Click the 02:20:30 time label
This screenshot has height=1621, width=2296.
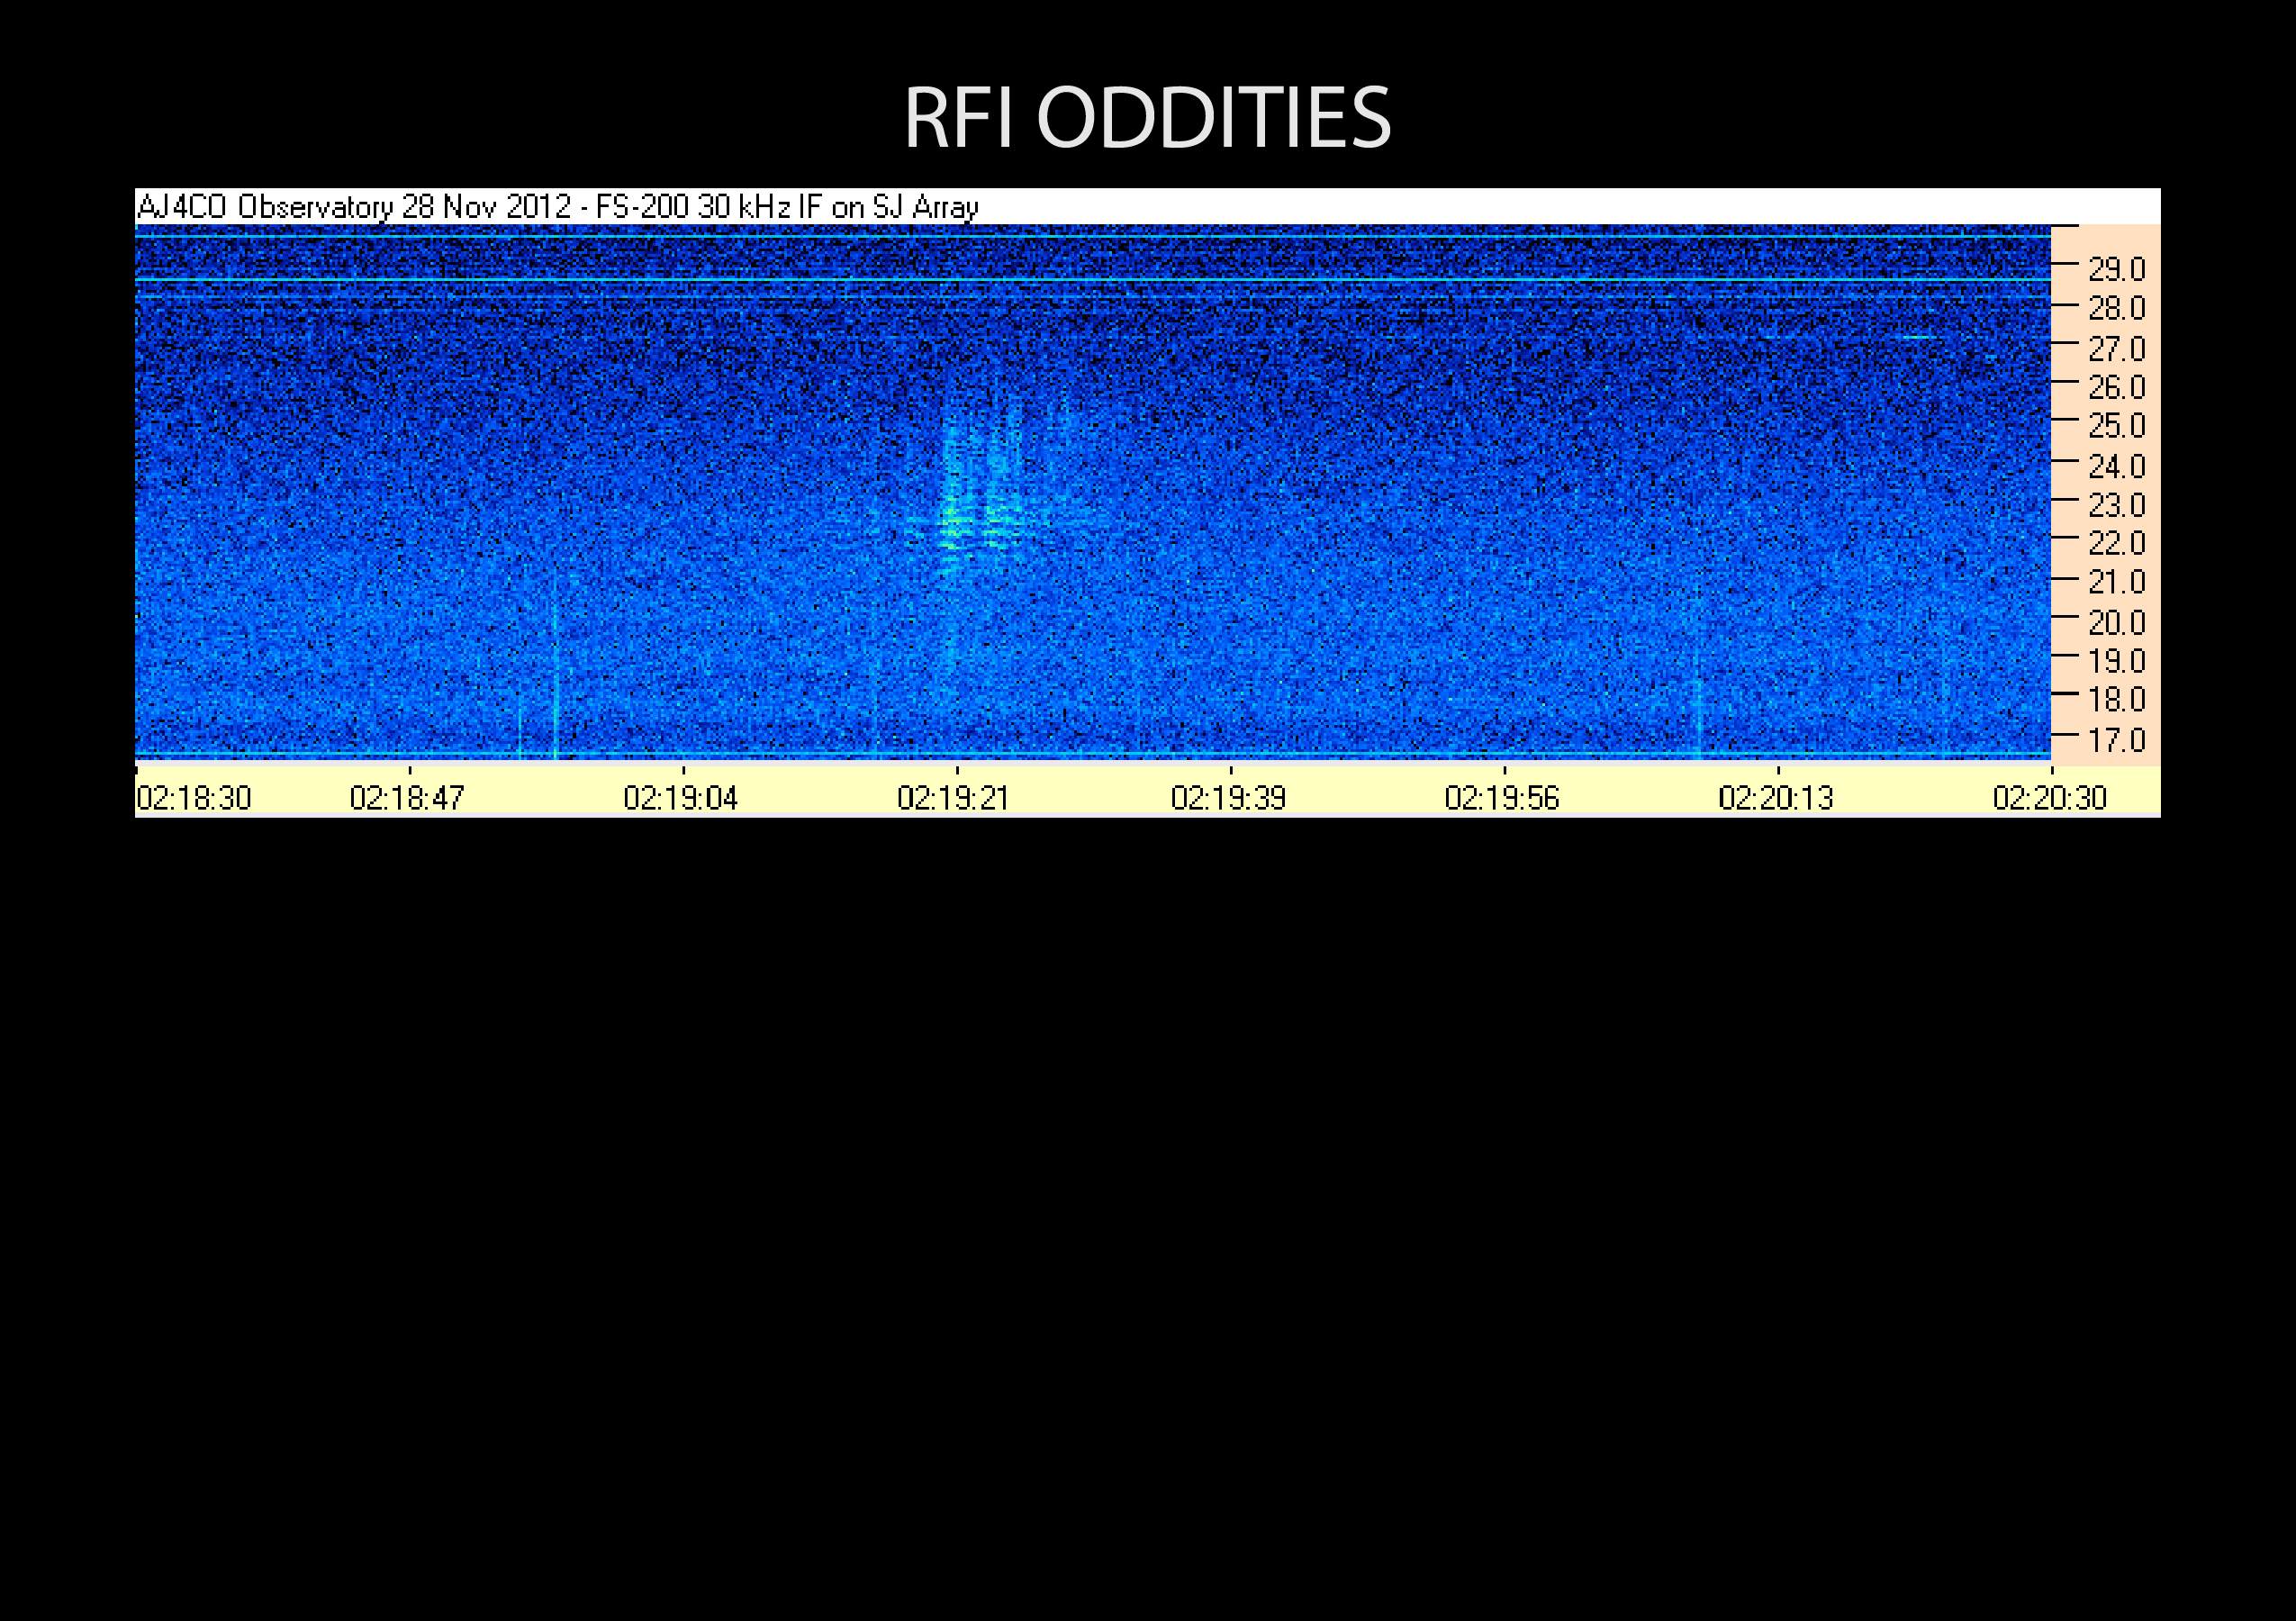click(2049, 798)
